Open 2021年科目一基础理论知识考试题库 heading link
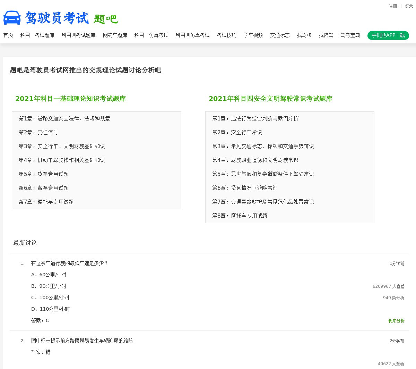The image size is (416, 369). [70, 99]
